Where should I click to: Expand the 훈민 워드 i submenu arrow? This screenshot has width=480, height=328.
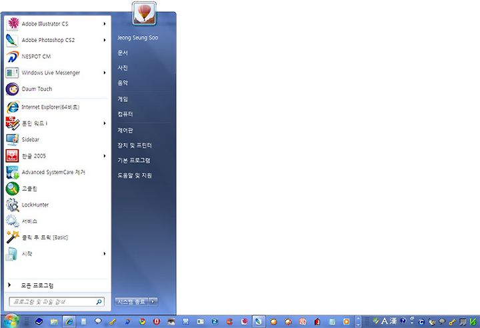click(105, 123)
